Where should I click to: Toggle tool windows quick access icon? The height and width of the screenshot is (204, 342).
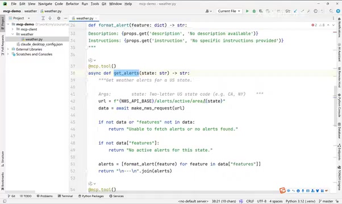coord(5,201)
